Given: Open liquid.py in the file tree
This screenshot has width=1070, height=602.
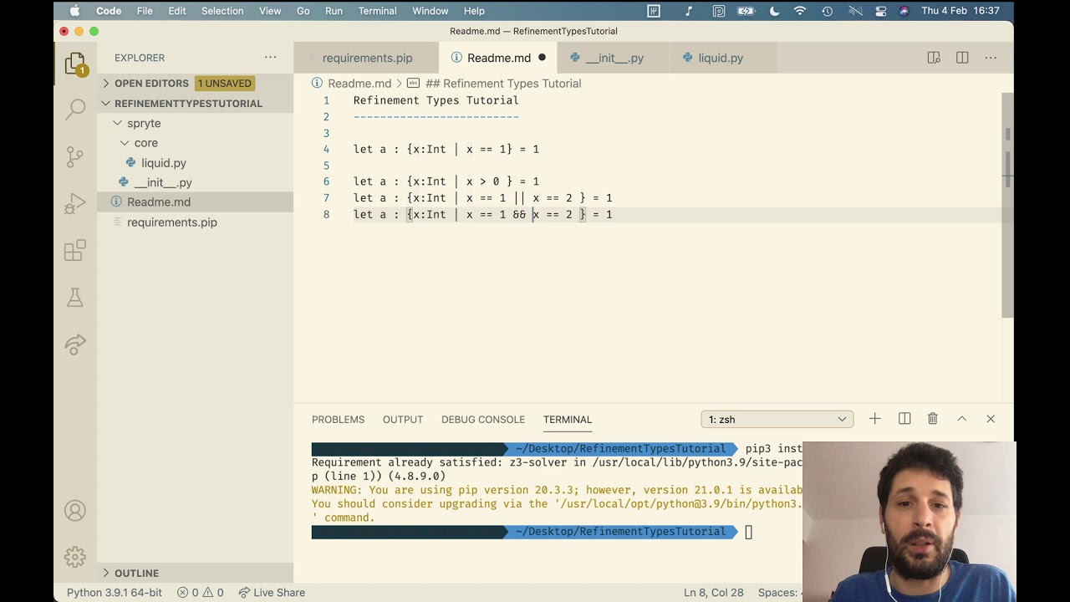Looking at the screenshot, I should click(x=164, y=163).
